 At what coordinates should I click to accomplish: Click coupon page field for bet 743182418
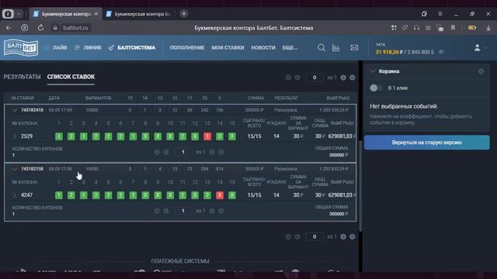(183, 152)
